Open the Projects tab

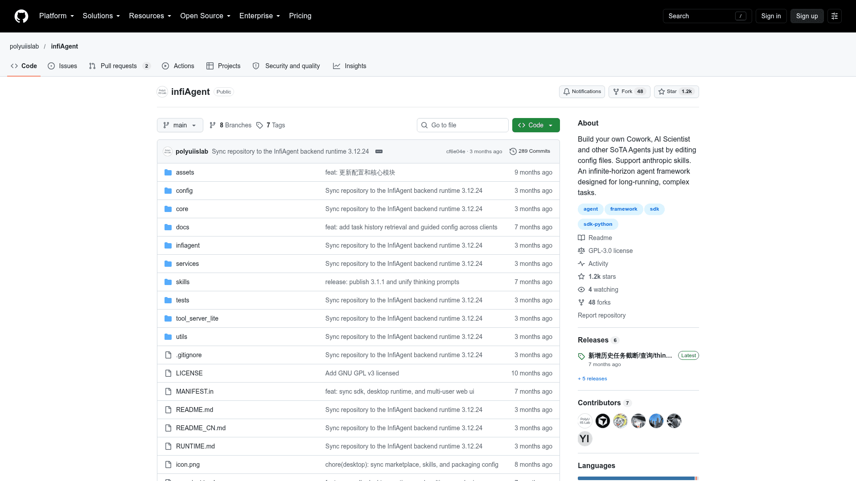(x=223, y=66)
